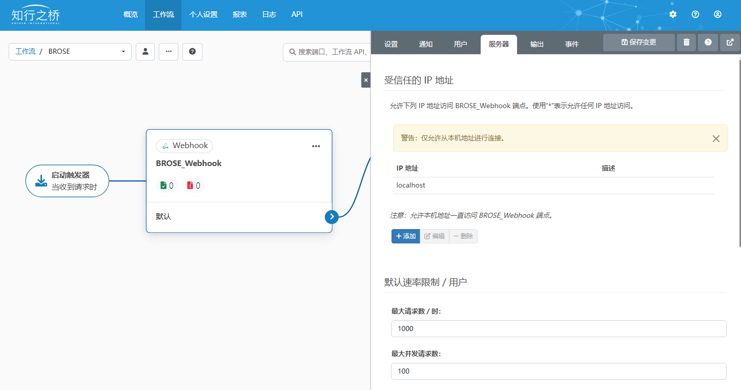
Task: Click the 最大请求数 / 时 input field
Action: click(x=558, y=329)
